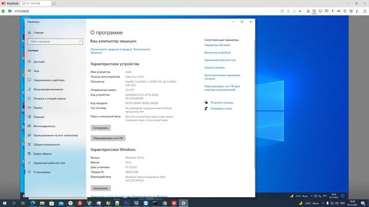369x207 pixels.
Task: Open Параметры BitLocker link
Action: point(217,45)
